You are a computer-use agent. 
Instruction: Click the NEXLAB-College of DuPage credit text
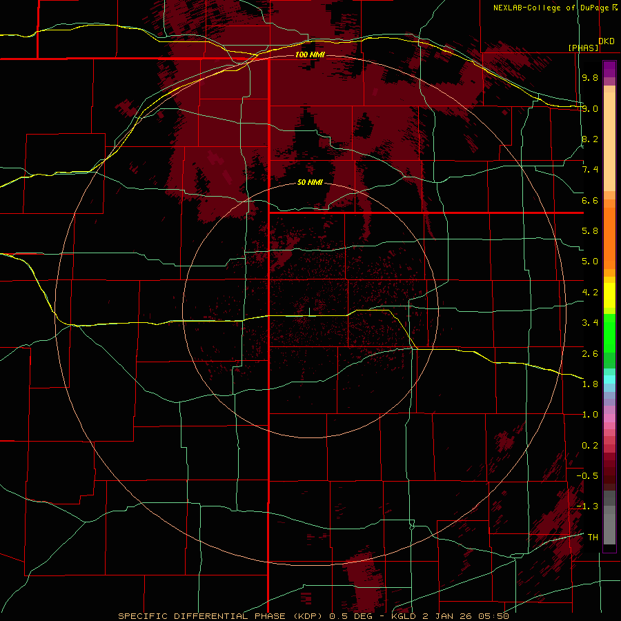[x=551, y=8]
